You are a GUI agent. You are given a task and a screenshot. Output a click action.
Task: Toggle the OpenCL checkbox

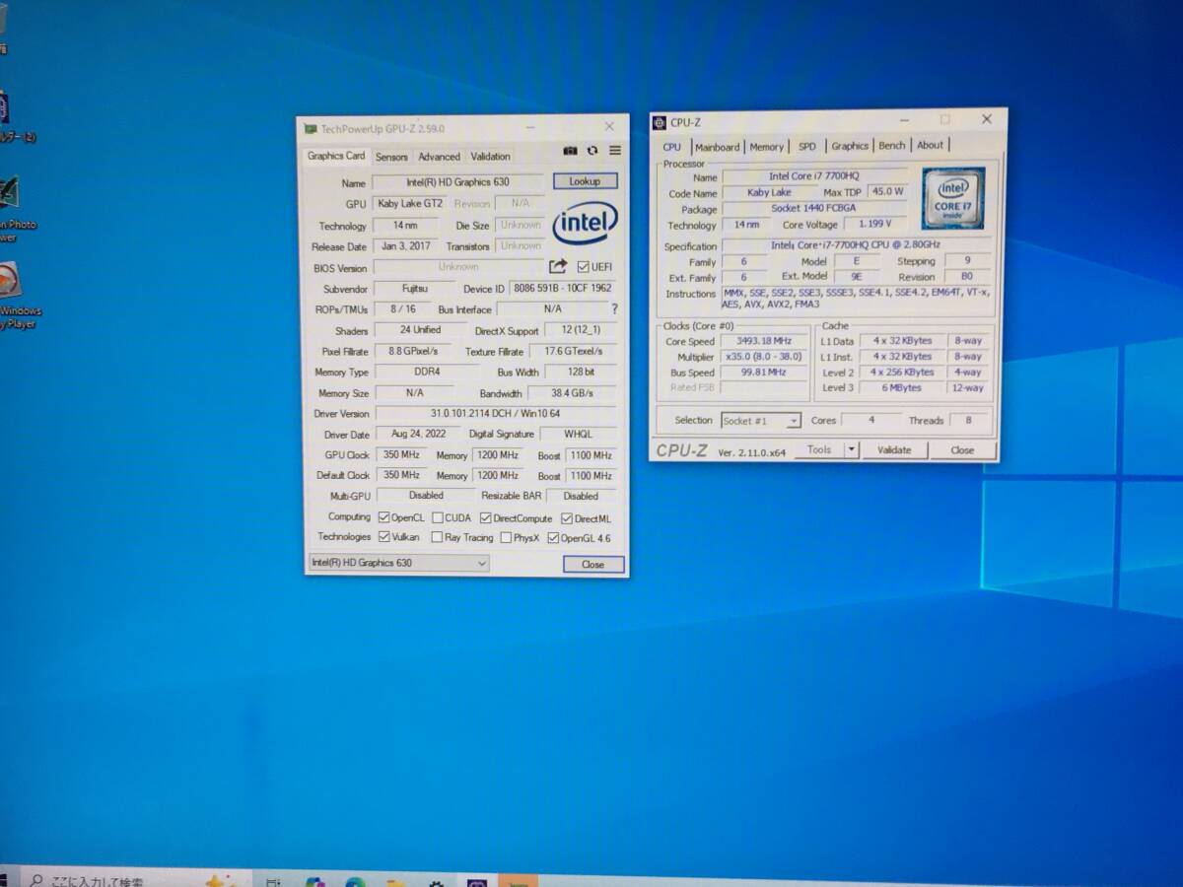383,517
